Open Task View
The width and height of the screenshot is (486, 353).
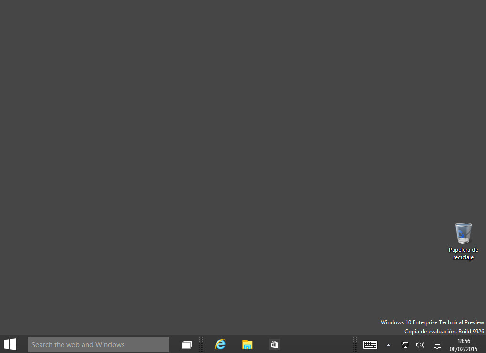tap(186, 344)
